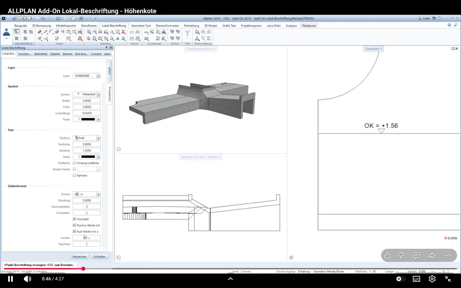The image size is (461, 288).
Task: Open the Einheit unit dropdown
Action: [98, 194]
